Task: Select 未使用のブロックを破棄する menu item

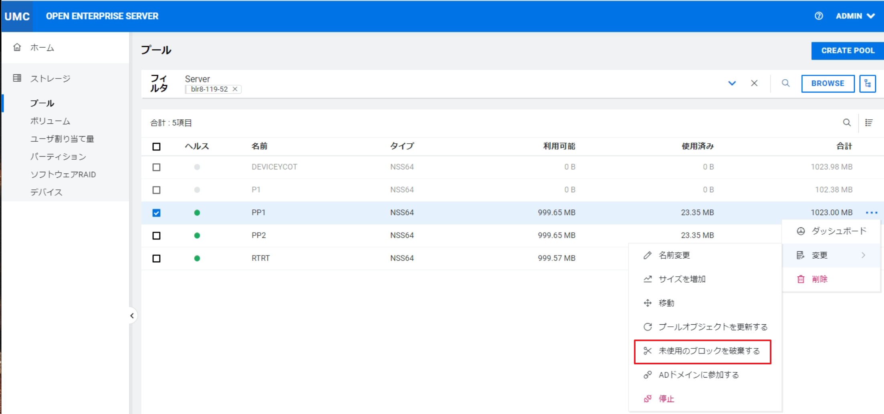Action: point(708,351)
